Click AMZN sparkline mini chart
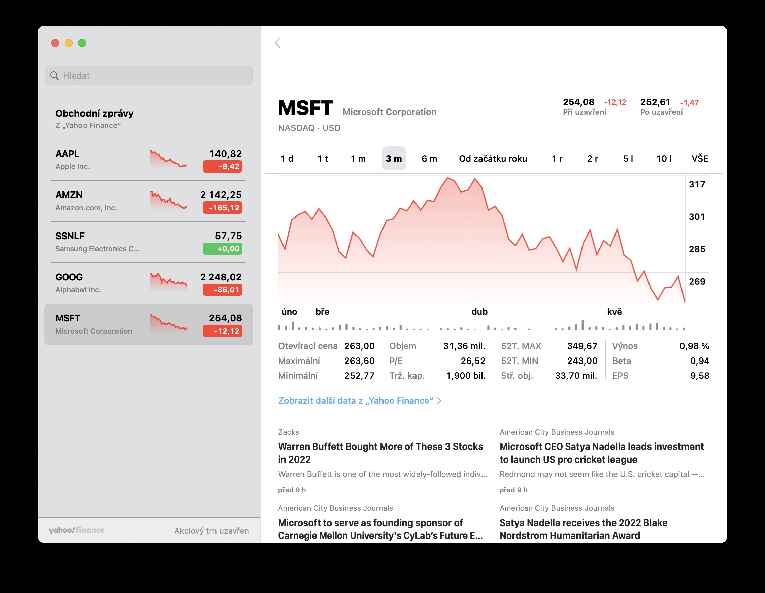Image resolution: width=765 pixels, height=593 pixels. click(x=168, y=200)
